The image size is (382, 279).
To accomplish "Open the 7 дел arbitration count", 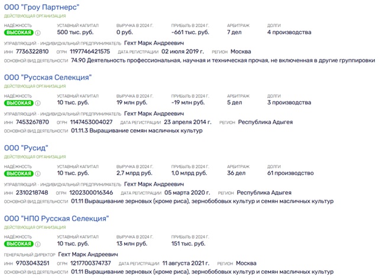I will 234,32.
